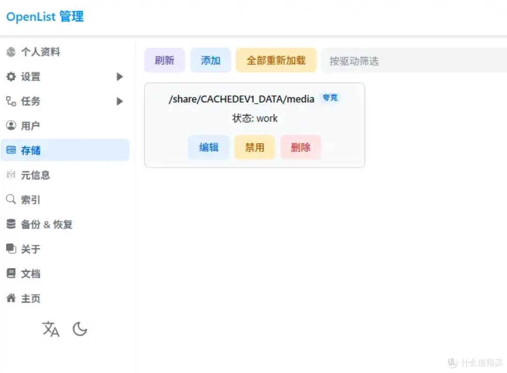
Task: Select the 存储 sidebar item
Action: tap(65, 150)
